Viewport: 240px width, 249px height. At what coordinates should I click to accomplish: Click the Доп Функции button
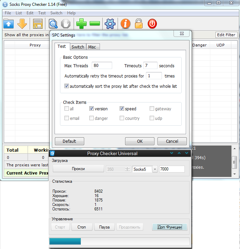170,227
